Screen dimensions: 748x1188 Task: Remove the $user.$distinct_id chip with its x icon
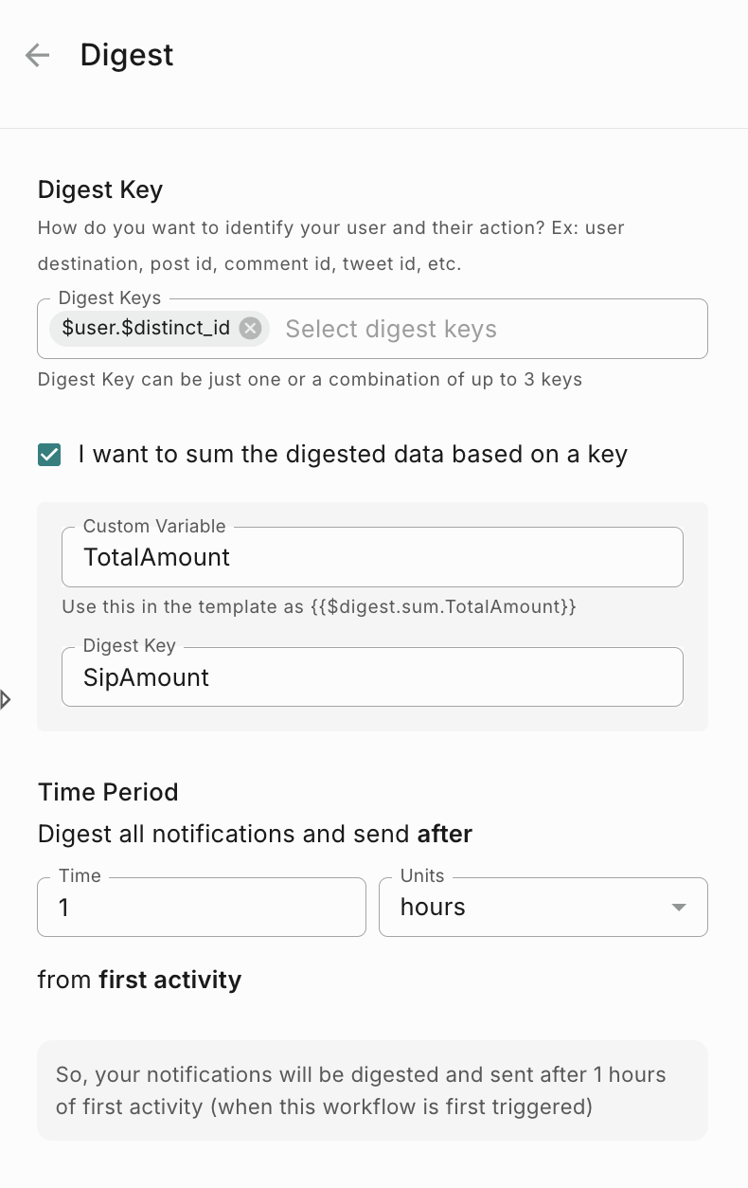tap(250, 329)
